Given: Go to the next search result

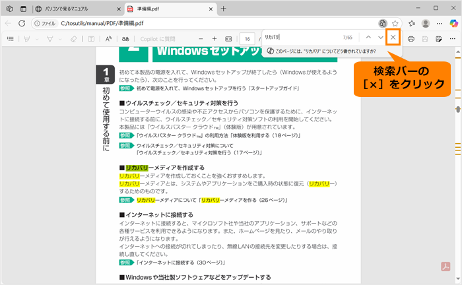Looking at the screenshot, I should (381, 38).
